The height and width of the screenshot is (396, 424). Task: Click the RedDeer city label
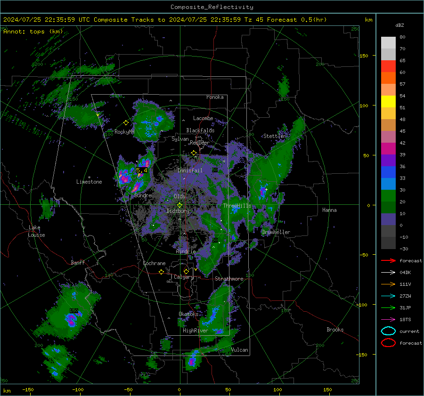[x=200, y=143]
